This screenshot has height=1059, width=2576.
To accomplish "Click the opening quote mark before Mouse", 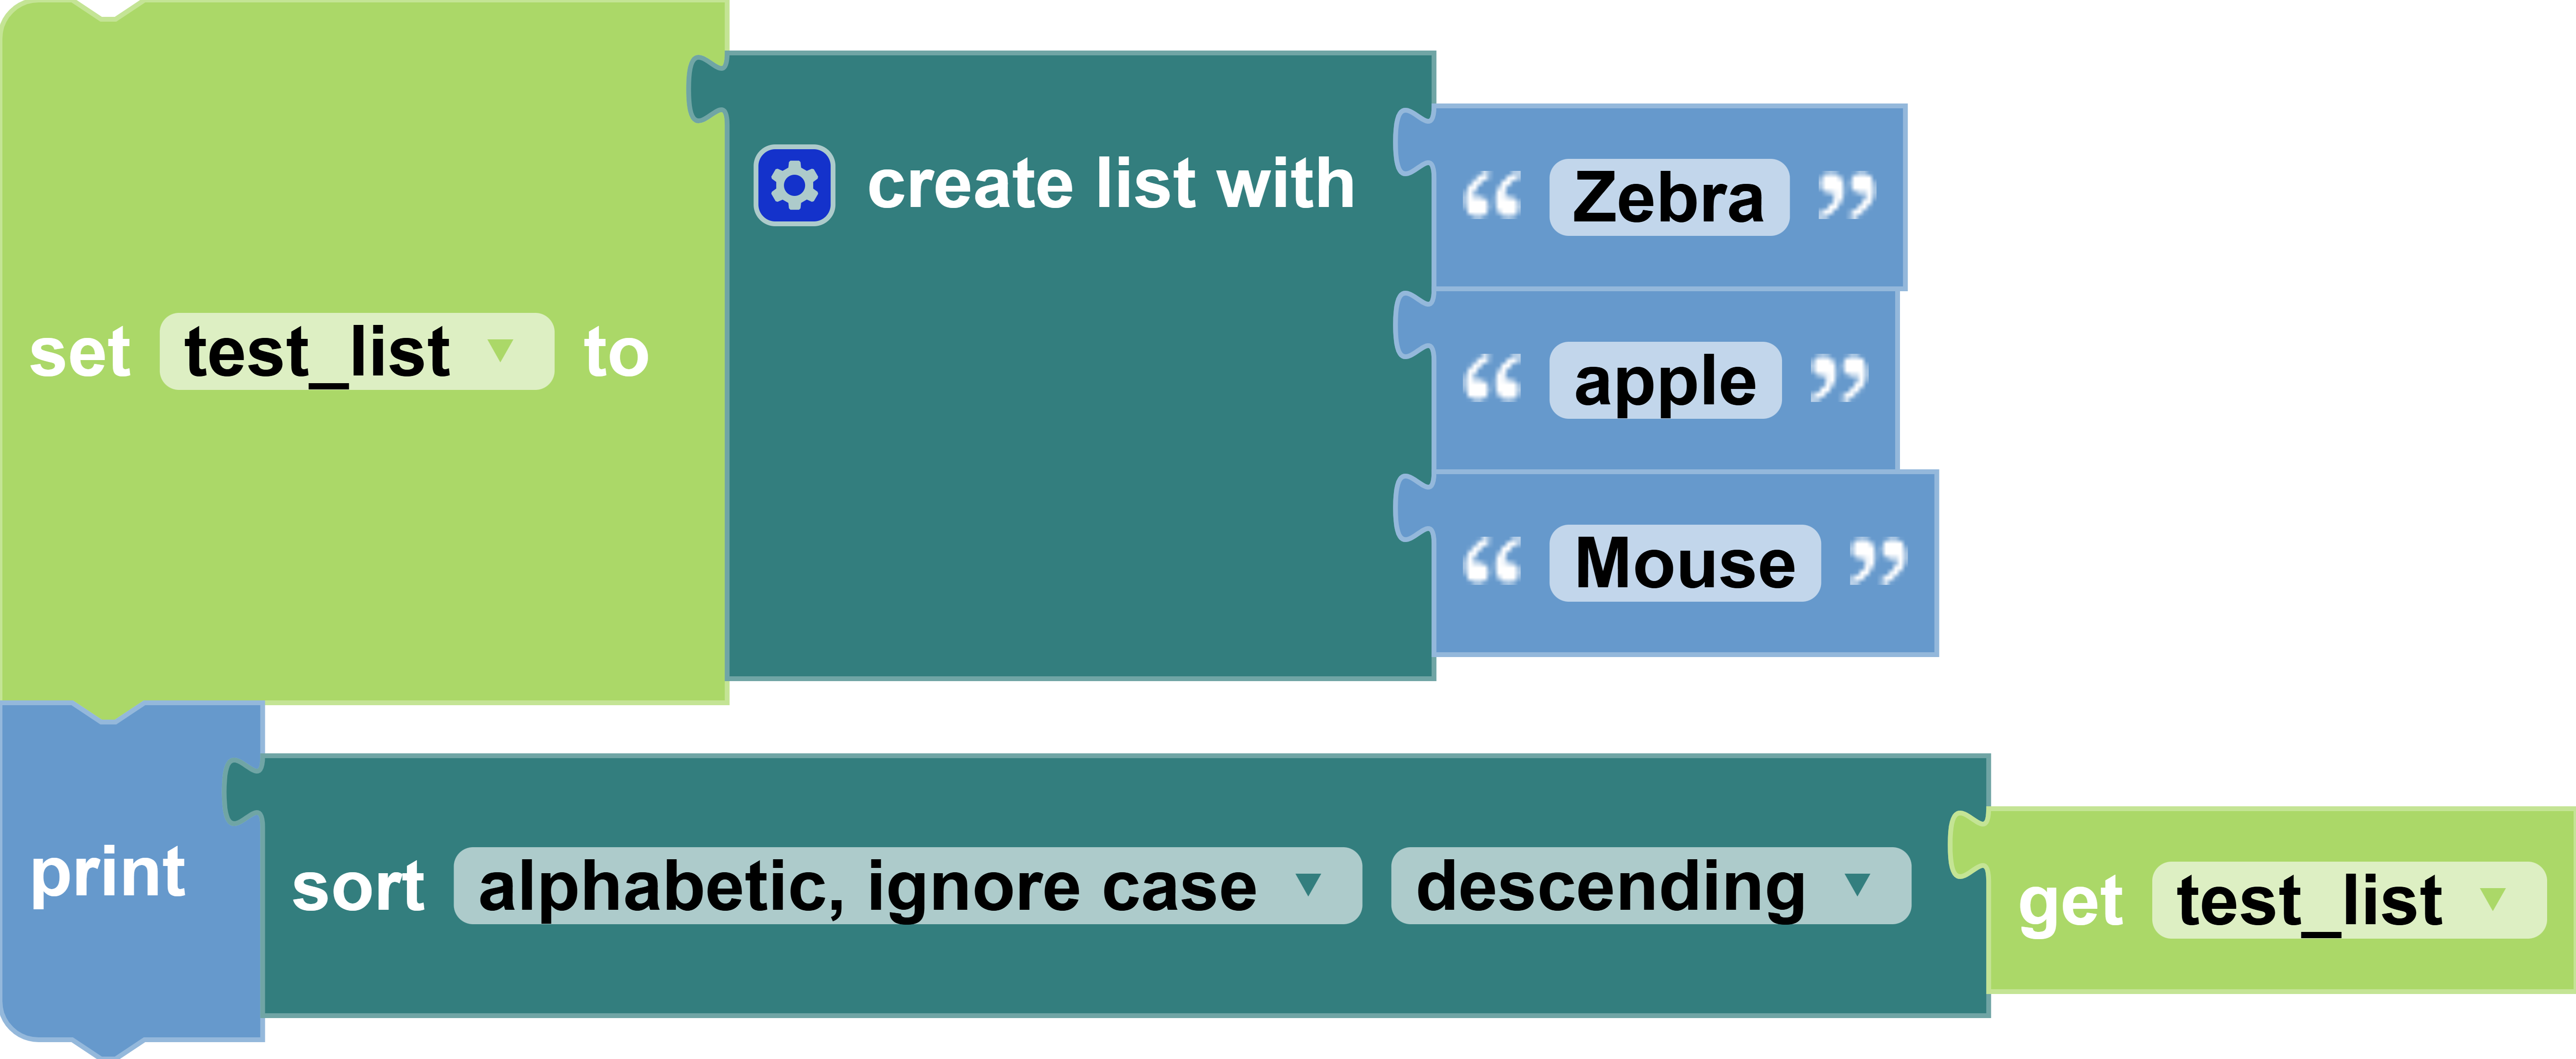I will pos(1491,563).
